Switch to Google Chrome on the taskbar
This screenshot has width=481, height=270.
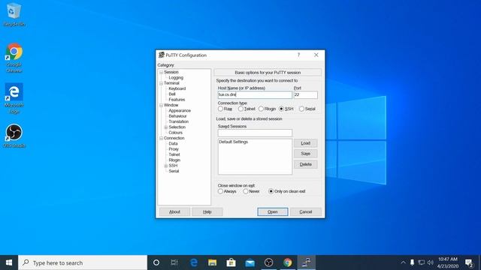click(x=287, y=262)
